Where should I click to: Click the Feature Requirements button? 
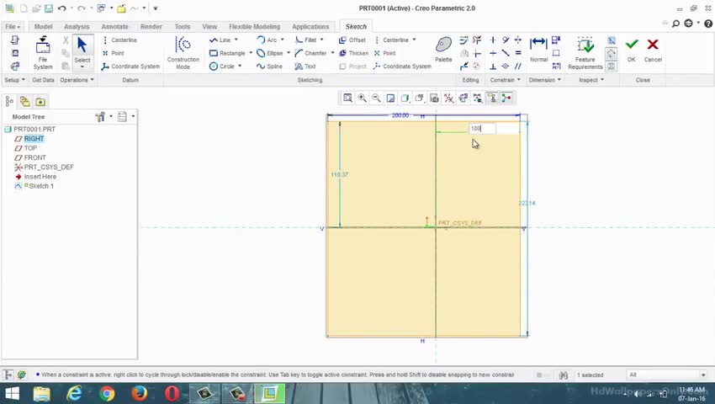click(x=585, y=53)
